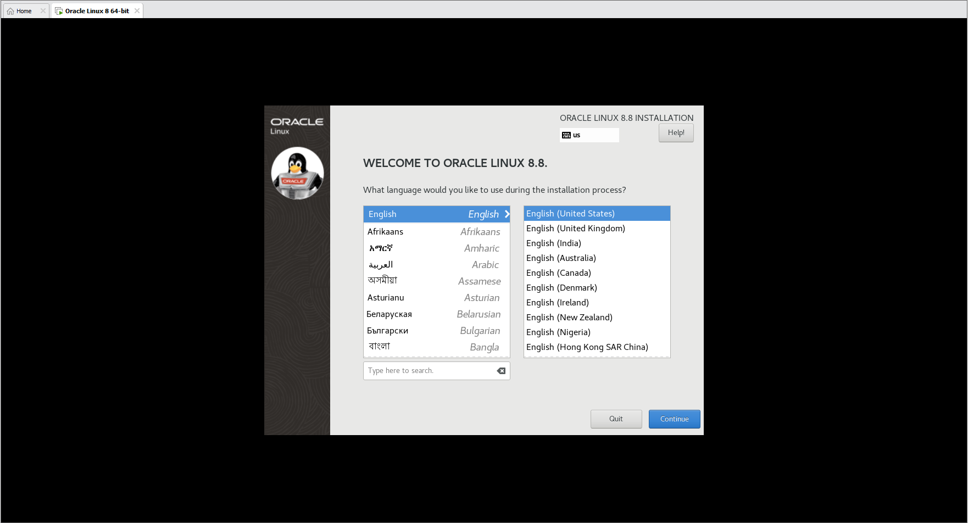Click the keyboard layout icon next to 'us'

coord(566,135)
